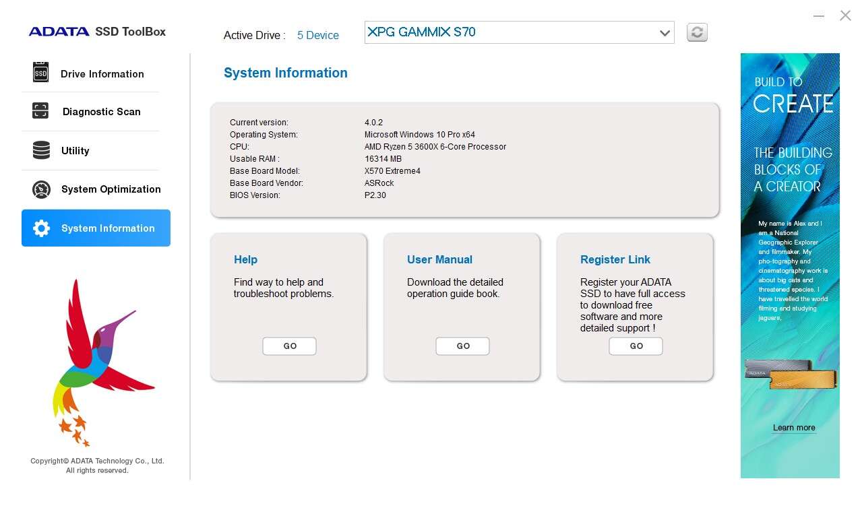Expand the Active Drive dropdown arrow
This screenshot has width=860, height=516.
point(665,33)
